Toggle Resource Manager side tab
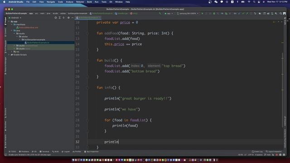This screenshot has height=163, width=290. click(x=5, y=66)
